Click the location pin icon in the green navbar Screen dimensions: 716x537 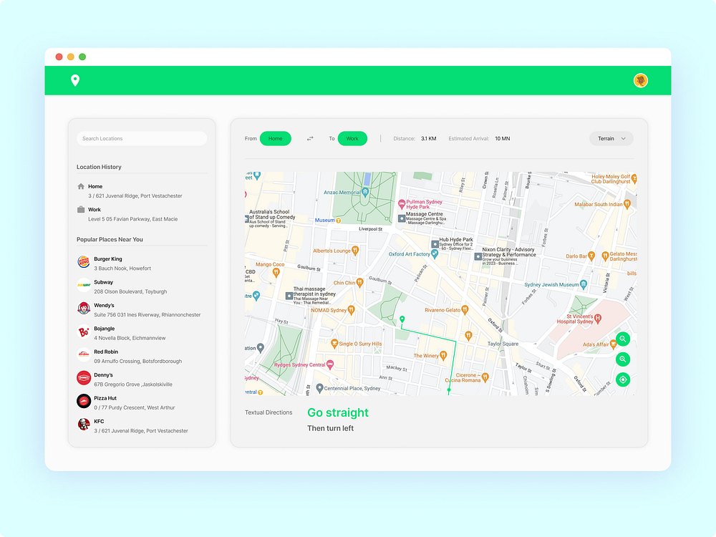click(x=74, y=81)
